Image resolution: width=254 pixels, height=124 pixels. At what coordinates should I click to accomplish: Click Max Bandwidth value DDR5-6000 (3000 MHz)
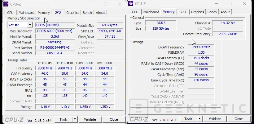click(55, 31)
